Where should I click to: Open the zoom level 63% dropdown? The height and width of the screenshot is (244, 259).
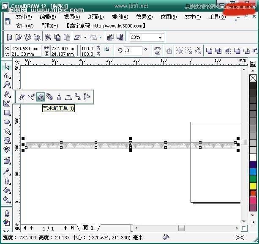(160, 37)
